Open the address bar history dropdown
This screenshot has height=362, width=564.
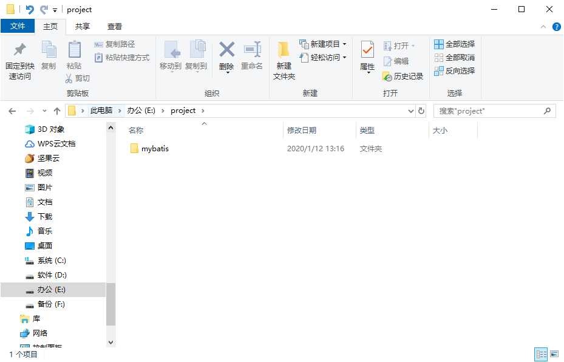pos(410,110)
